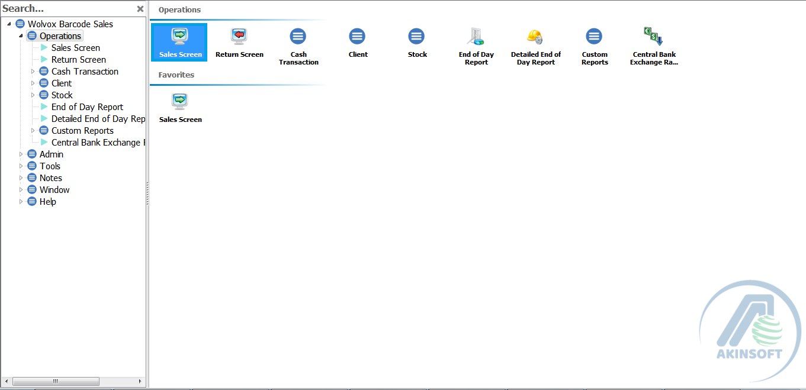Expand the Window tree node arrow
This screenshot has width=806, height=390.
coord(21,190)
